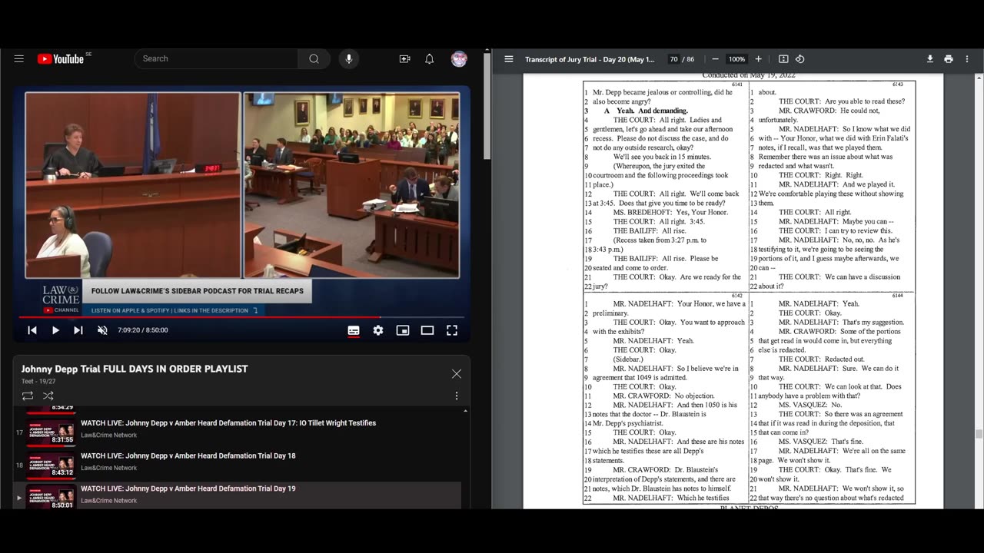Click Day 18 video thumbnail

pyautogui.click(x=52, y=465)
